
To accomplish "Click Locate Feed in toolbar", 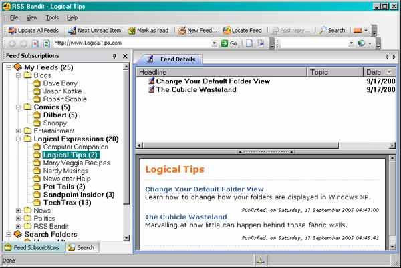I will (x=242, y=31).
